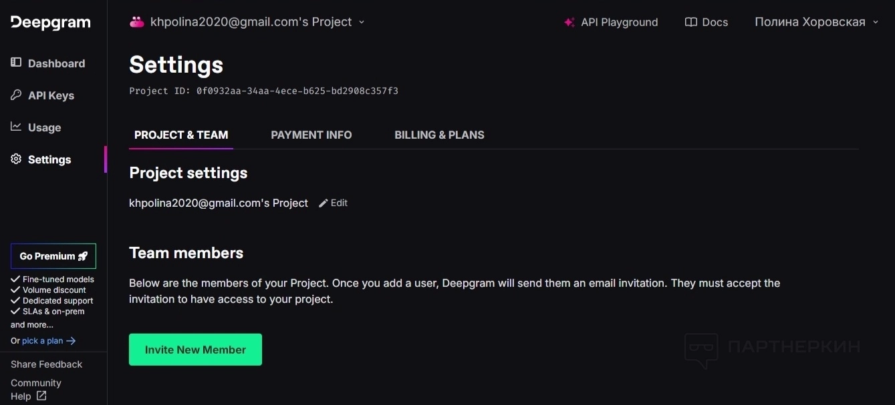The height and width of the screenshot is (405, 895).
Task: Click the Help external link icon
Action: 41,396
